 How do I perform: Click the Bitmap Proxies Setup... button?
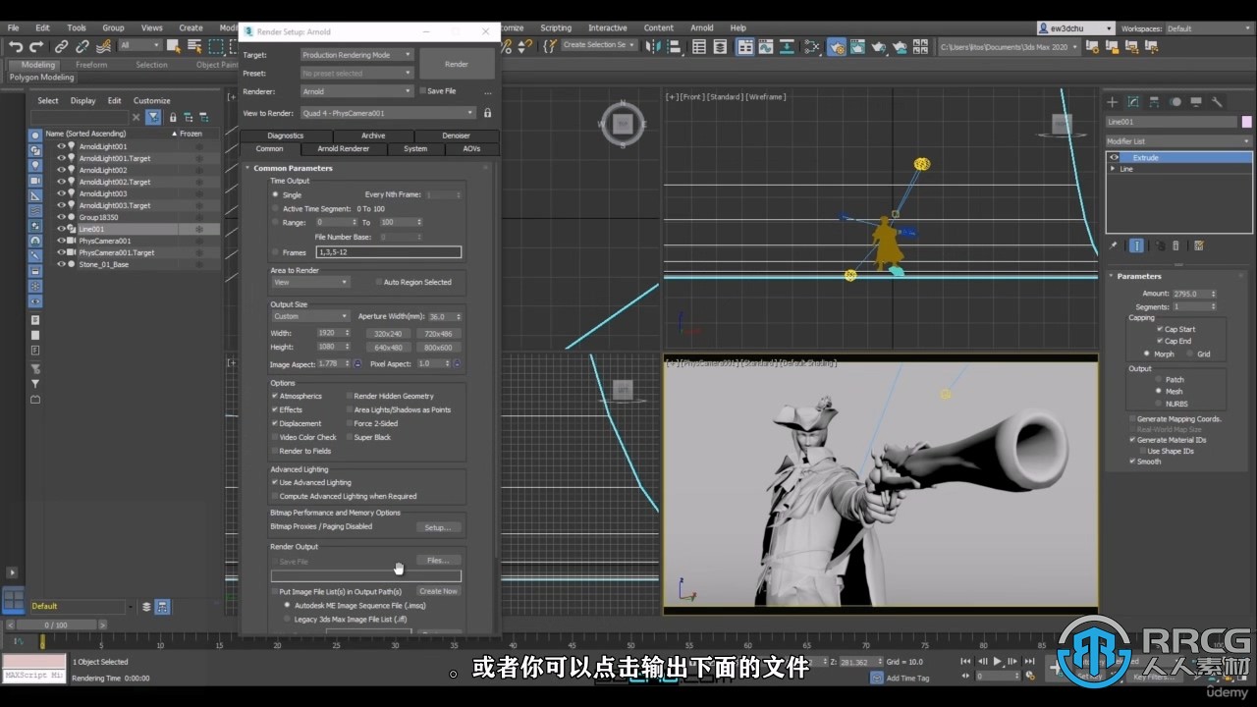tap(438, 527)
